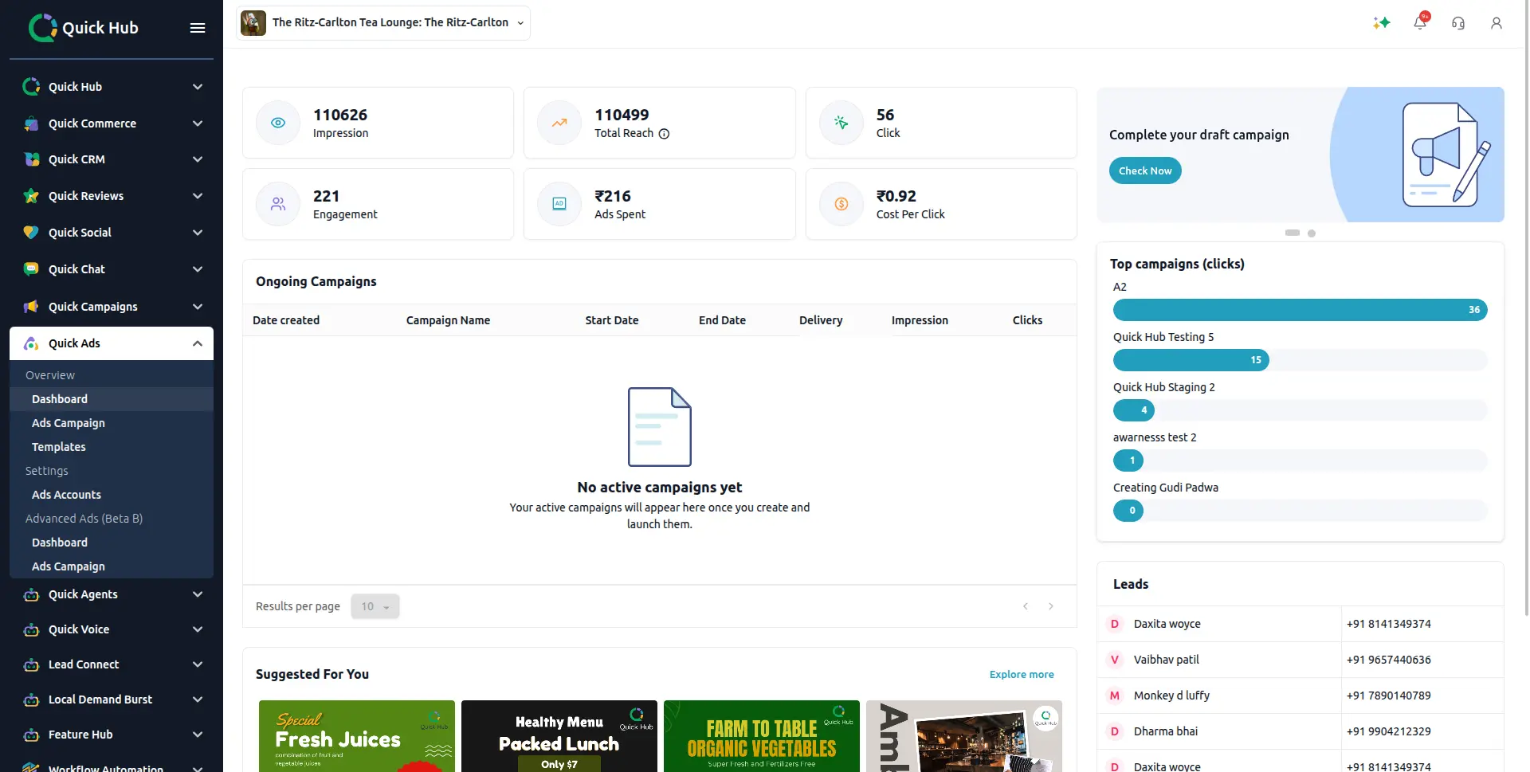Click the page vertical scrollbar

1525,307
